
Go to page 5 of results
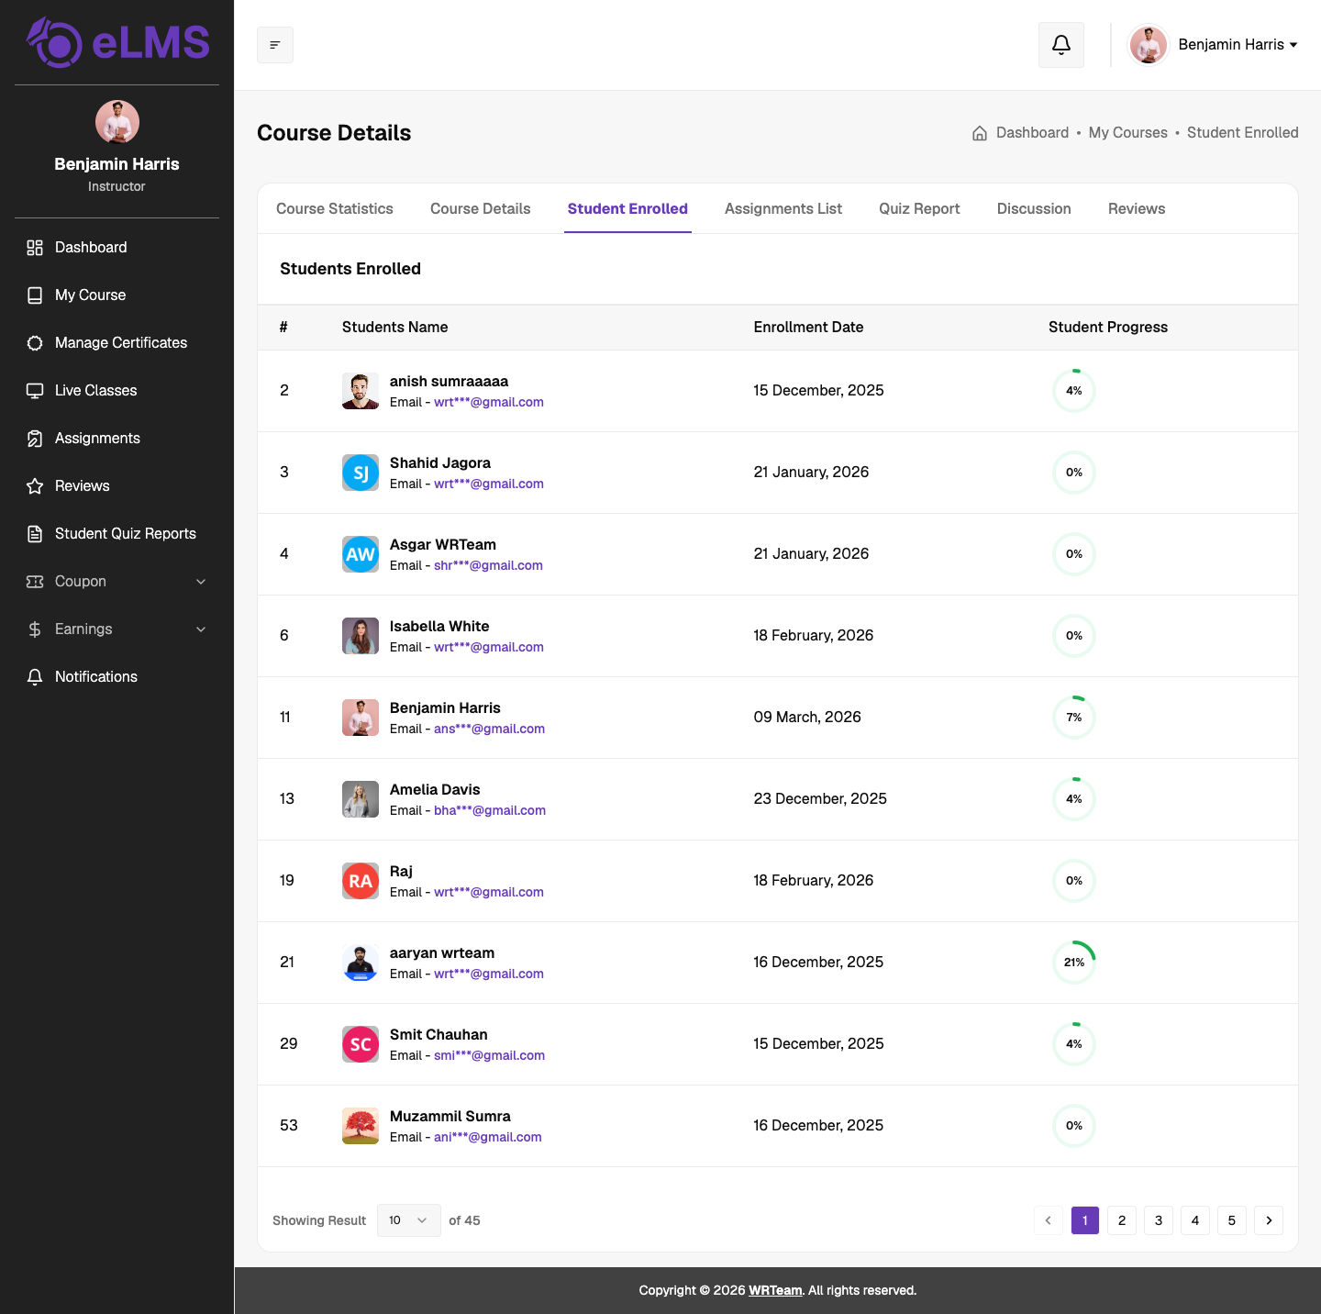1232,1220
